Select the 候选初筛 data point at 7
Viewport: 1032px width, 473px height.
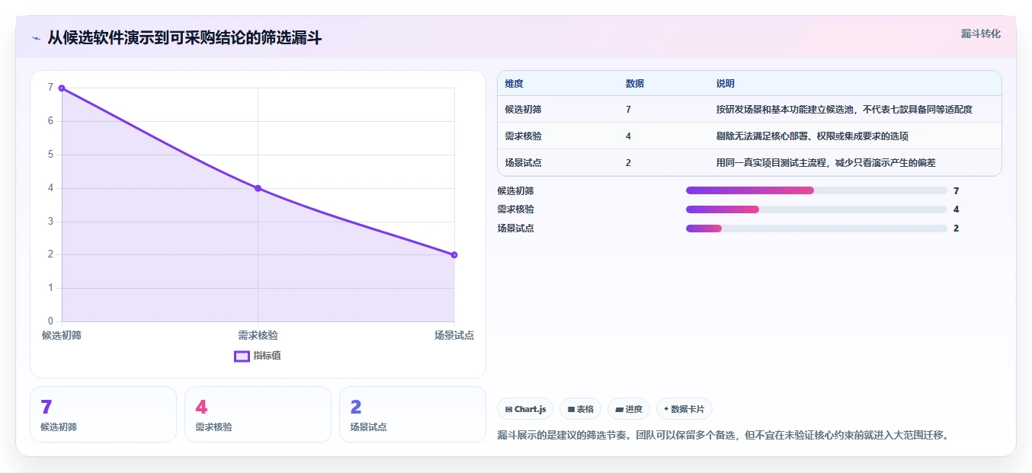62,88
